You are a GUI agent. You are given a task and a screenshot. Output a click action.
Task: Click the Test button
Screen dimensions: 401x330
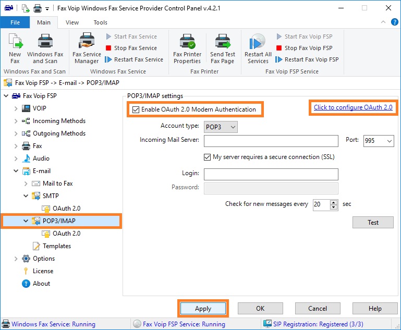(373, 223)
